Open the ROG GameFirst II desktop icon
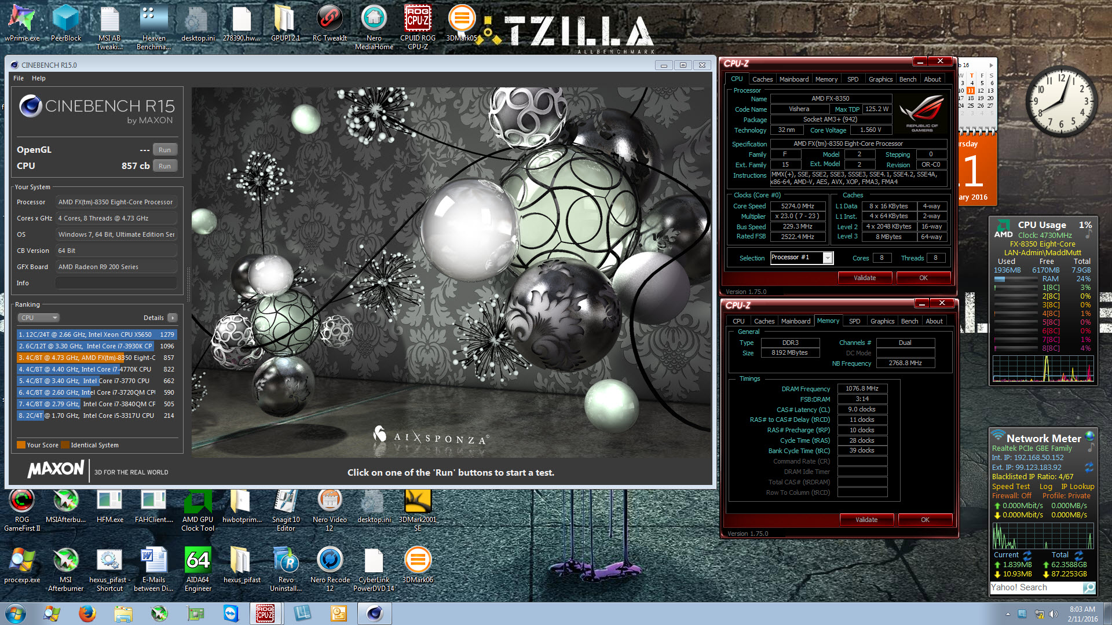The width and height of the screenshot is (1112, 625). tap(22, 510)
